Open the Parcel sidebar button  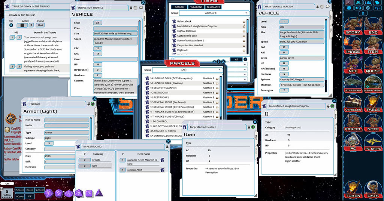click(353, 123)
